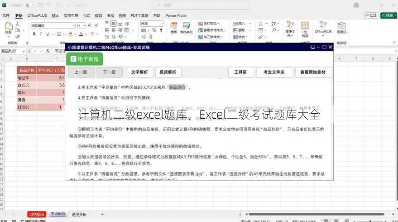The width and height of the screenshot is (398, 222).
Task: Click the 照相机 camera tool
Action: pyautogui.click(x=341, y=28)
